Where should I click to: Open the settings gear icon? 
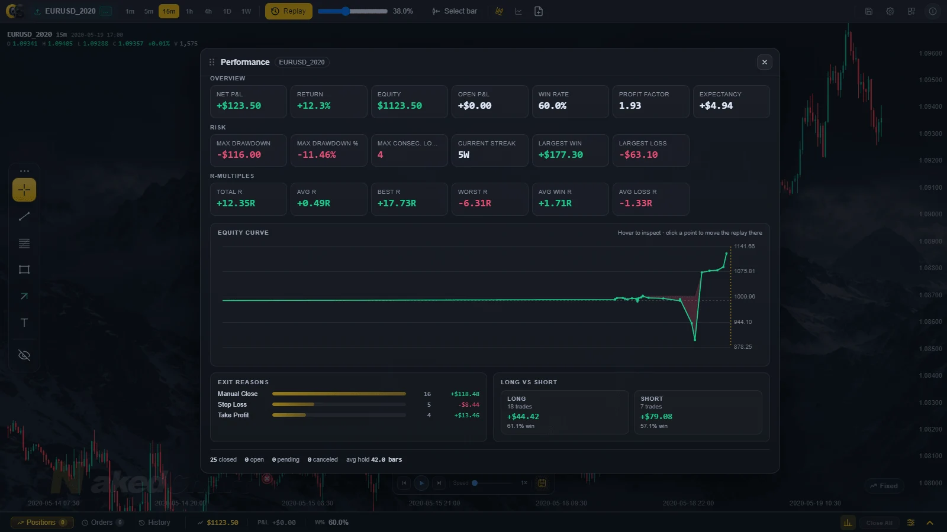point(890,11)
